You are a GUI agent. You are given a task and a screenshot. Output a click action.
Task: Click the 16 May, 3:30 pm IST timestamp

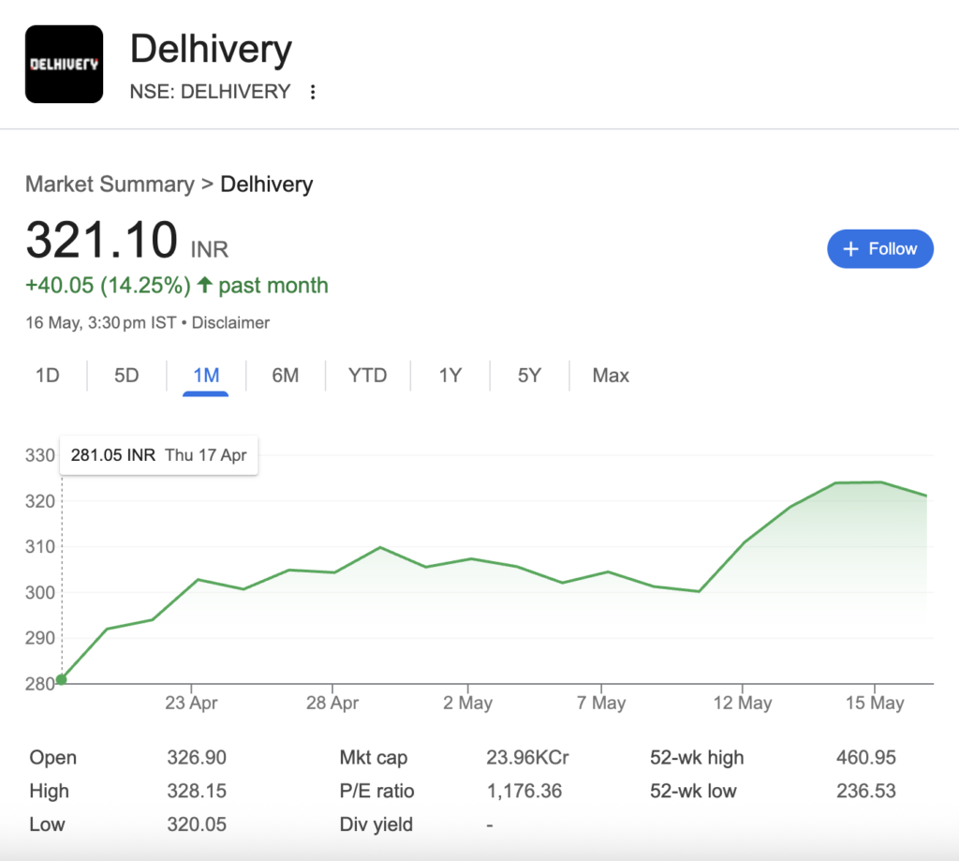(101, 322)
